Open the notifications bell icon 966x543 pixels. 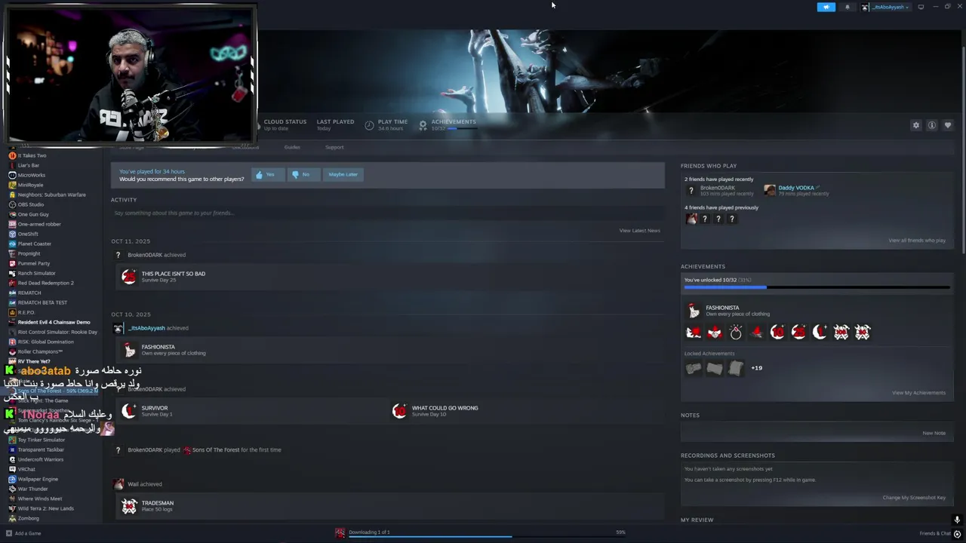[x=847, y=7]
